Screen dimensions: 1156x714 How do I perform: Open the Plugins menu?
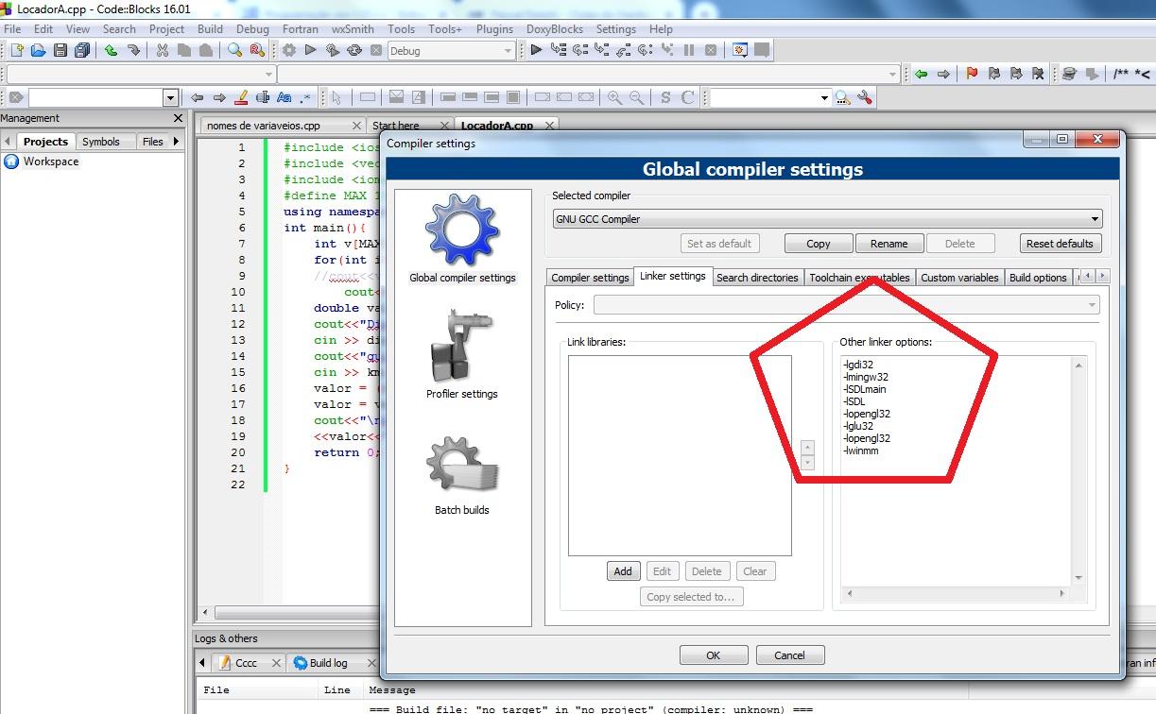[494, 29]
